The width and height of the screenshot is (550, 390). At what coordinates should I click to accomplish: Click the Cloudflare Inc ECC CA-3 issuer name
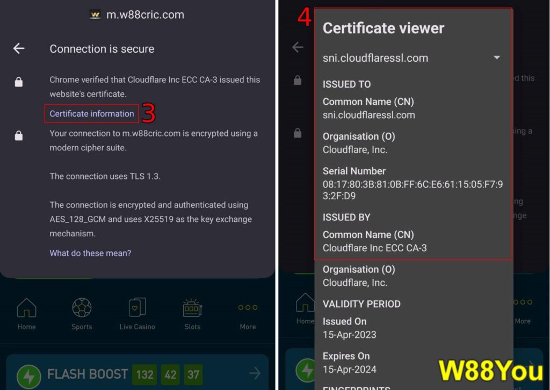click(374, 248)
